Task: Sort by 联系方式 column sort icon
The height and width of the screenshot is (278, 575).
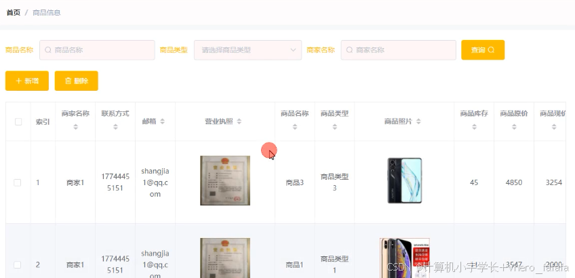Action: (115, 127)
